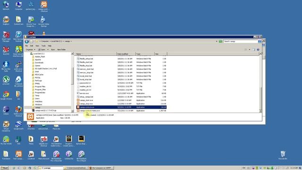The height and width of the screenshot is (170, 302).
Task: Open the Computer desktop icon
Action: click(18, 5)
